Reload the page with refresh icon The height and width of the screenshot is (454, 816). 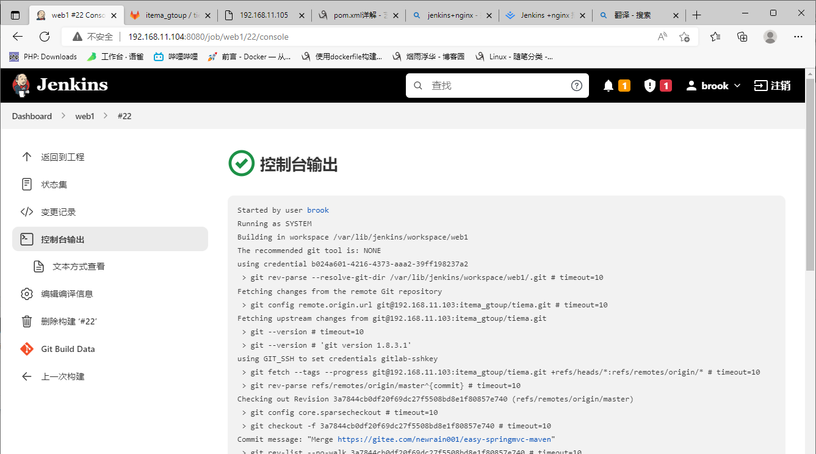(45, 37)
